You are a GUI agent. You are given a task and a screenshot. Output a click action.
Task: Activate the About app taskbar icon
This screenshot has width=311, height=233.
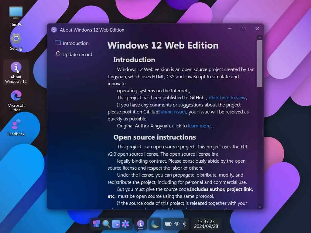(x=141, y=224)
